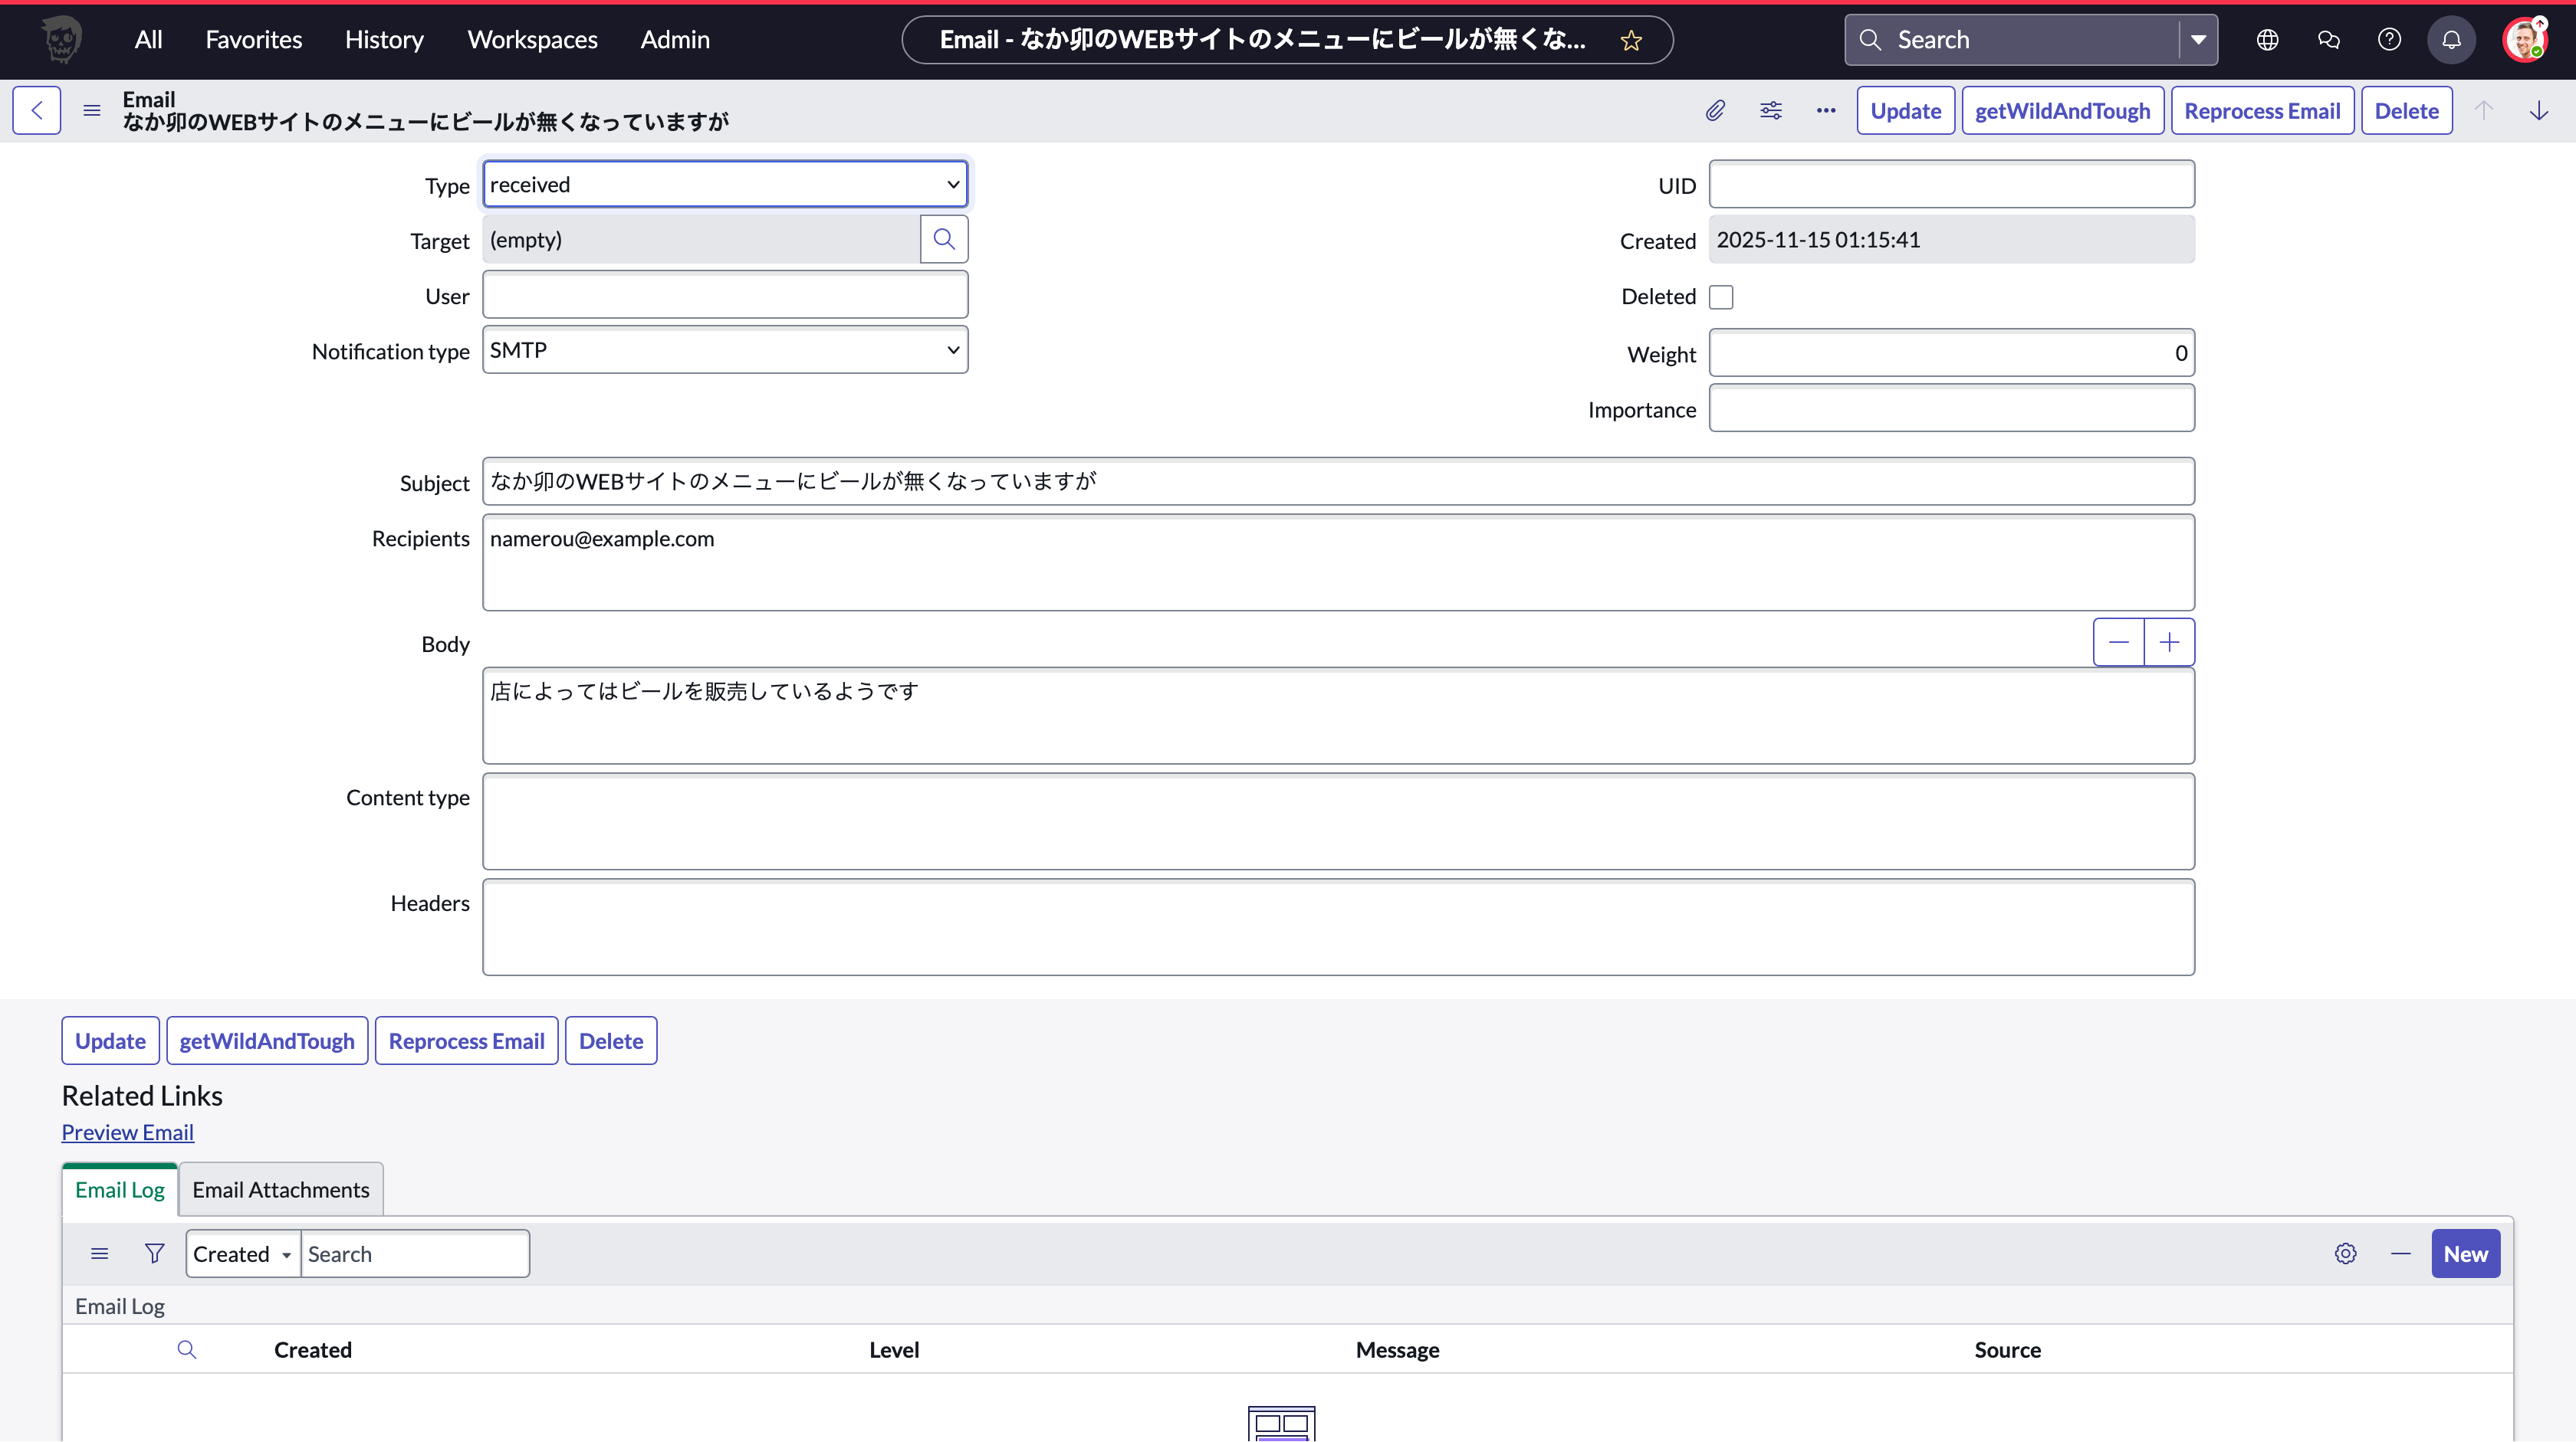Toggle the Deleted checkbox
The width and height of the screenshot is (2576, 1442).
[x=1721, y=297]
